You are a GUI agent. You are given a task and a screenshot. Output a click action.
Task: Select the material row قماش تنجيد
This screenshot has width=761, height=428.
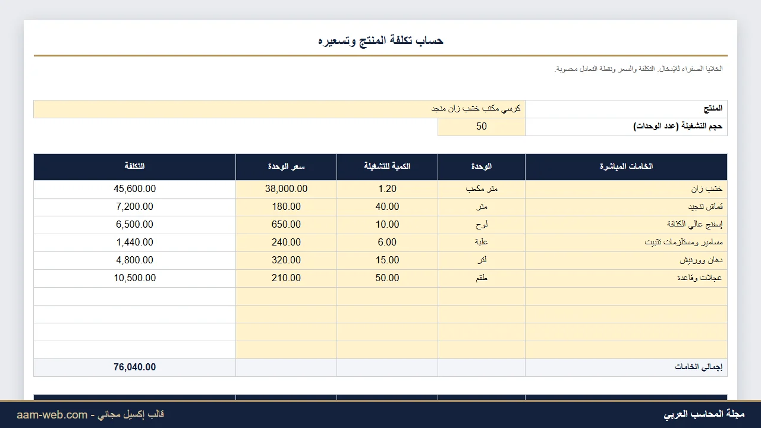coord(626,207)
